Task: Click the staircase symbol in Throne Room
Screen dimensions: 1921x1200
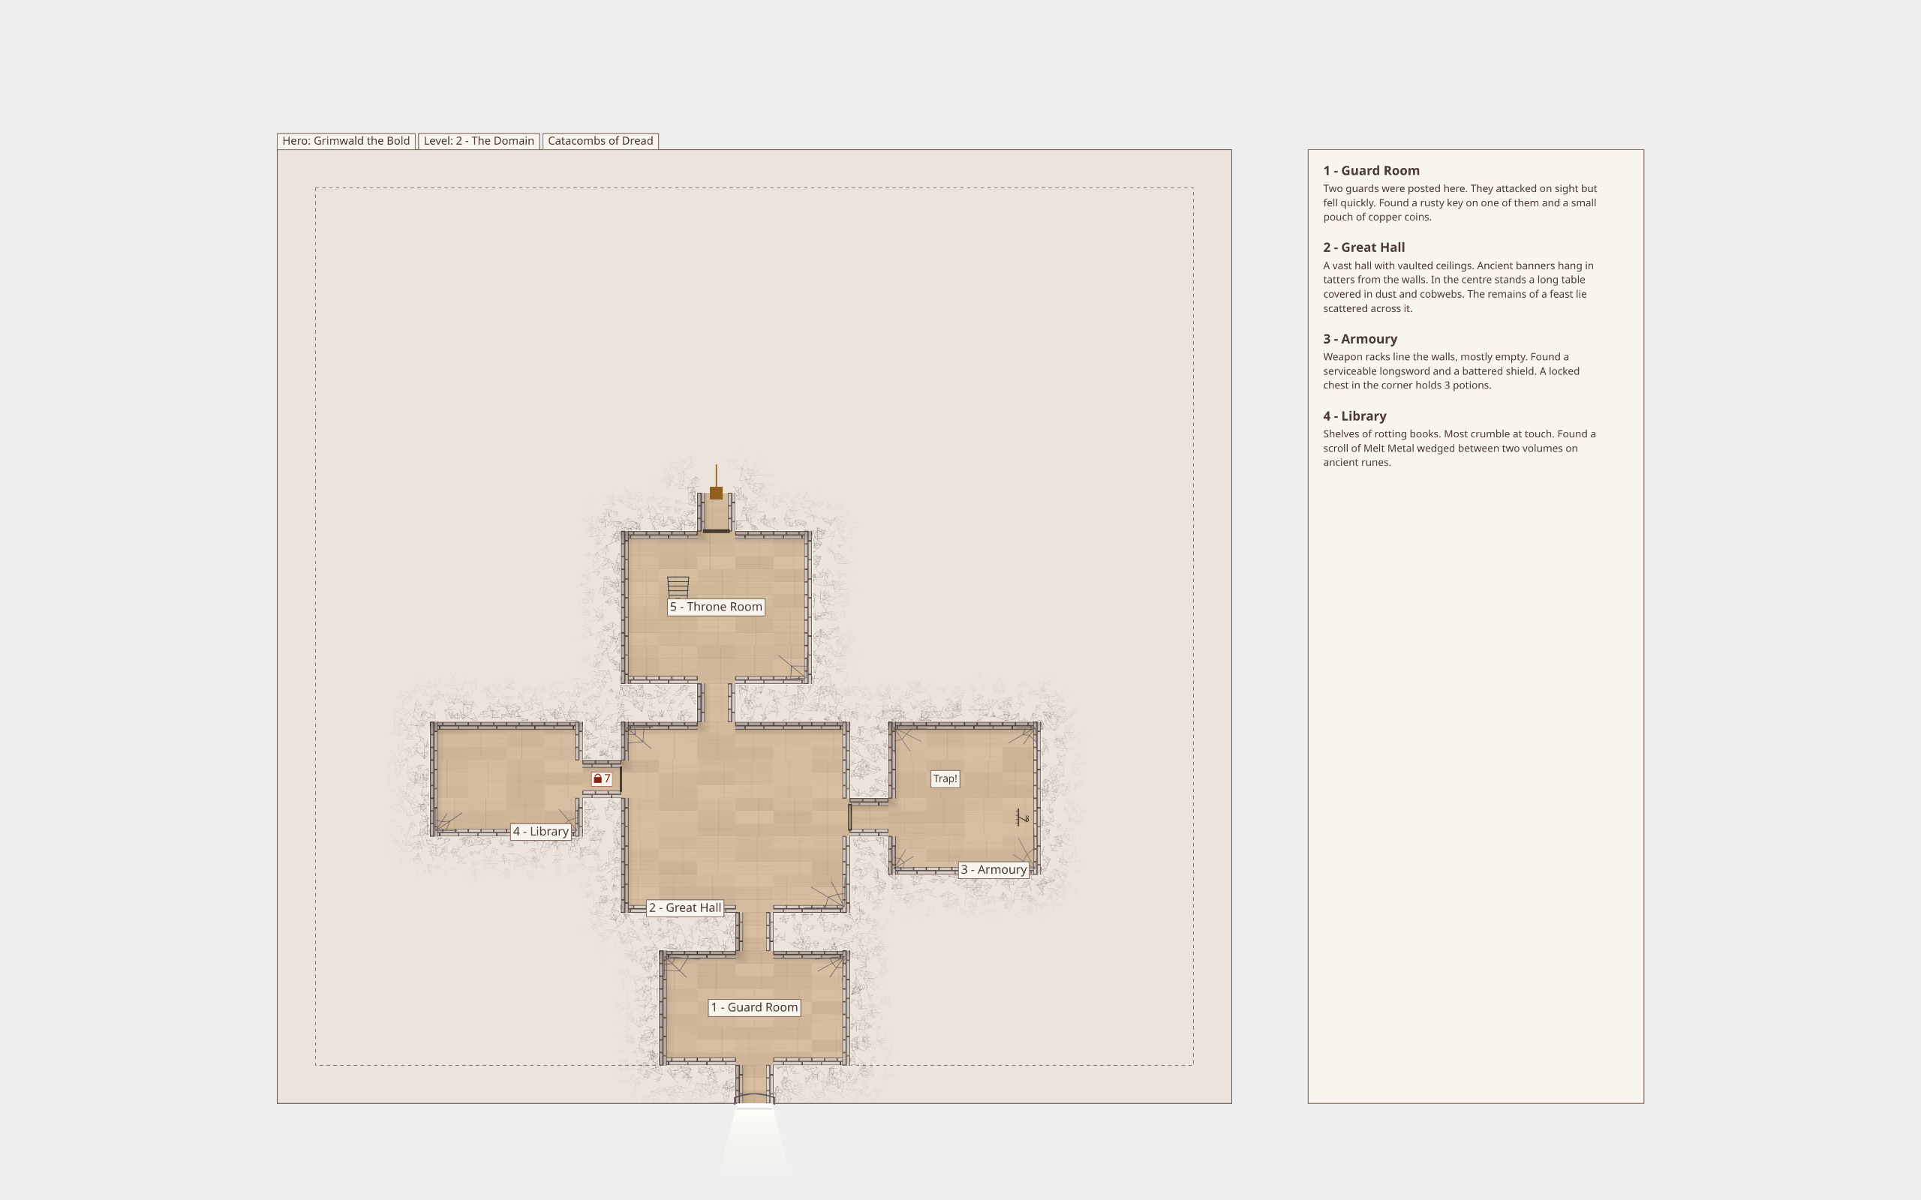Action: pyautogui.click(x=678, y=586)
